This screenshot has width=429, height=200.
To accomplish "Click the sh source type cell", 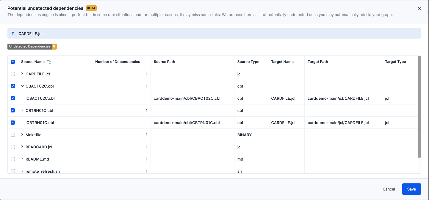I will (x=239, y=171).
